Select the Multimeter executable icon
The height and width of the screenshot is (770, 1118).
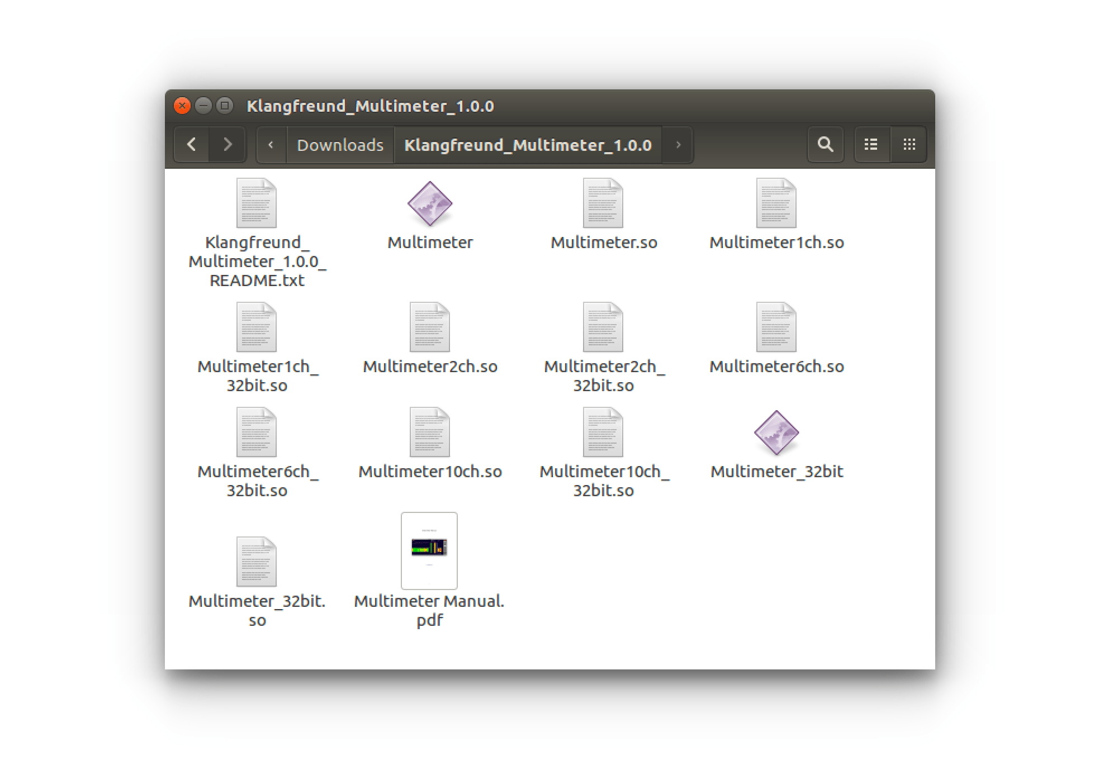(x=429, y=203)
